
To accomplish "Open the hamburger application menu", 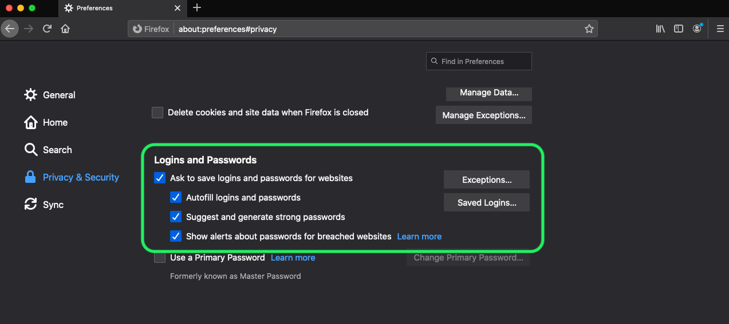I will [720, 29].
